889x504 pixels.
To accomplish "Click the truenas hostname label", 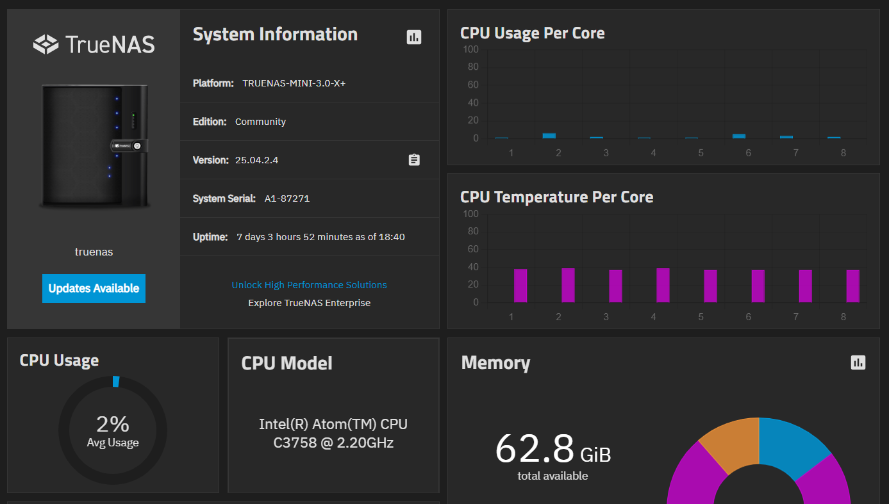I will pos(94,252).
